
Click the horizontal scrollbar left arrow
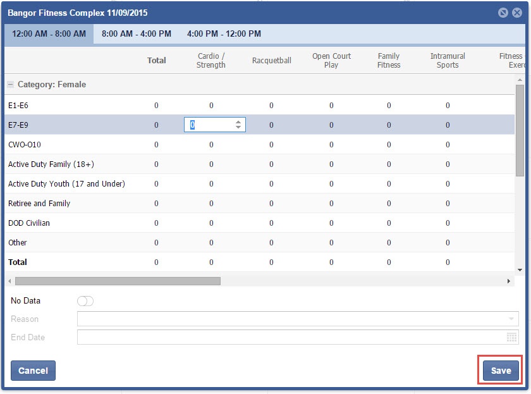coord(9,281)
